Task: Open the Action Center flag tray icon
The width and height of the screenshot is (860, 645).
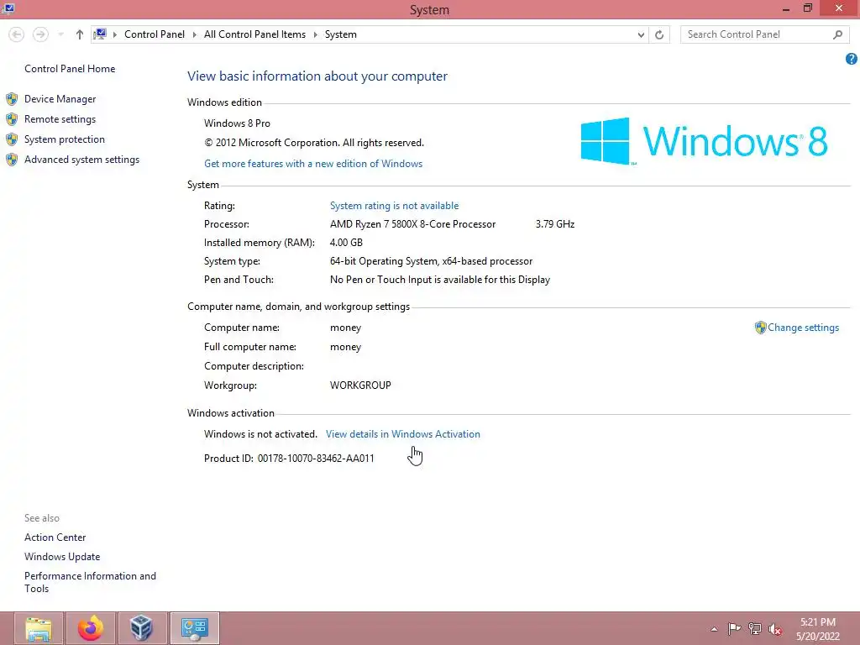Action: tap(734, 629)
